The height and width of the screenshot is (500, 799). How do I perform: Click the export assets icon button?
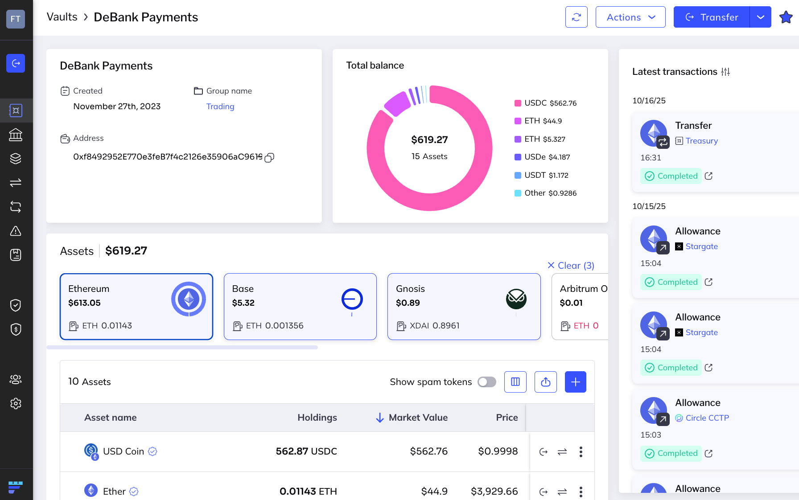pos(545,382)
